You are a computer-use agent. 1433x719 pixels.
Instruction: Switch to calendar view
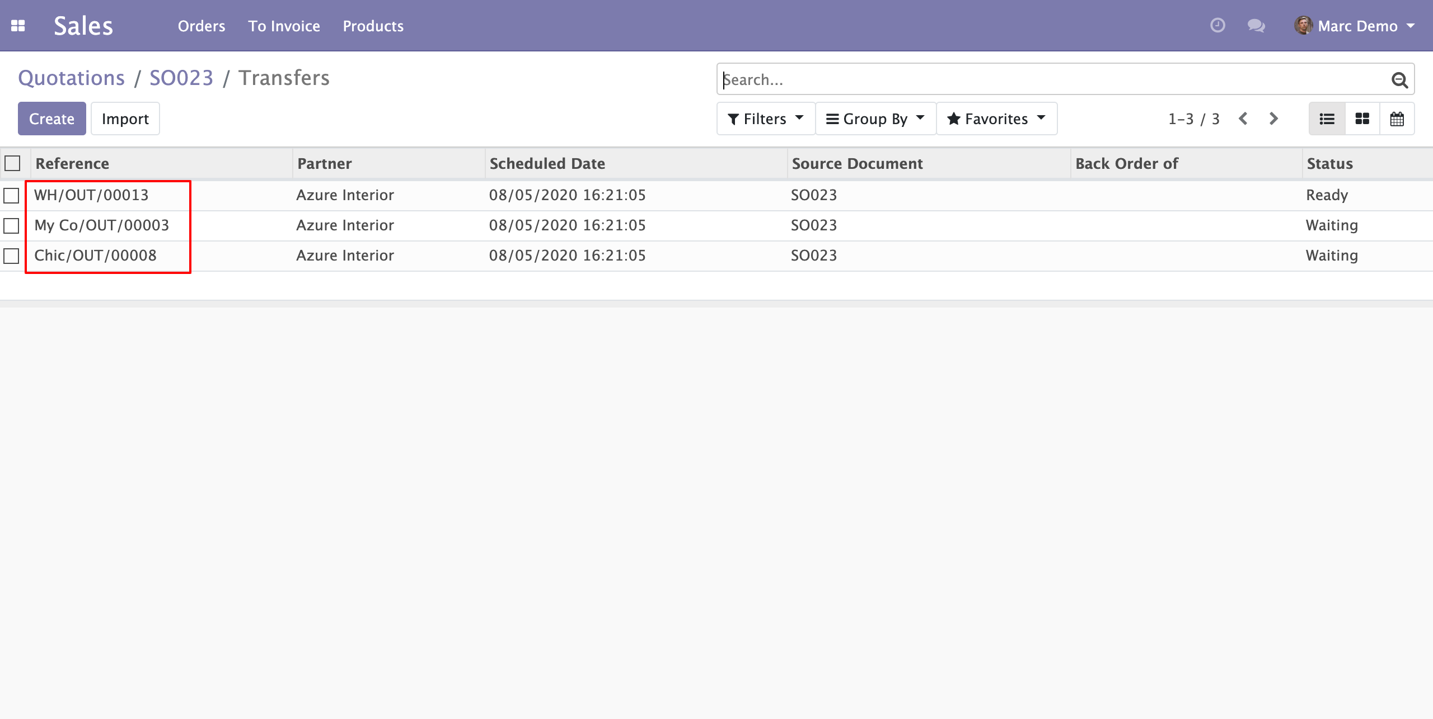1397,119
